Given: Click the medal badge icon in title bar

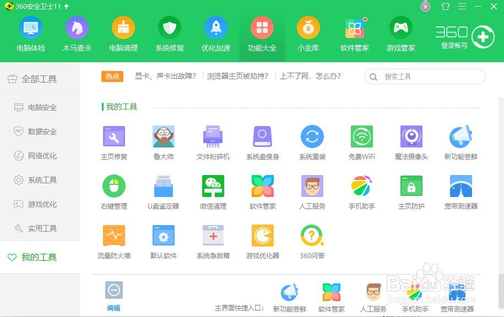Looking at the screenshot, I should point(426,6).
